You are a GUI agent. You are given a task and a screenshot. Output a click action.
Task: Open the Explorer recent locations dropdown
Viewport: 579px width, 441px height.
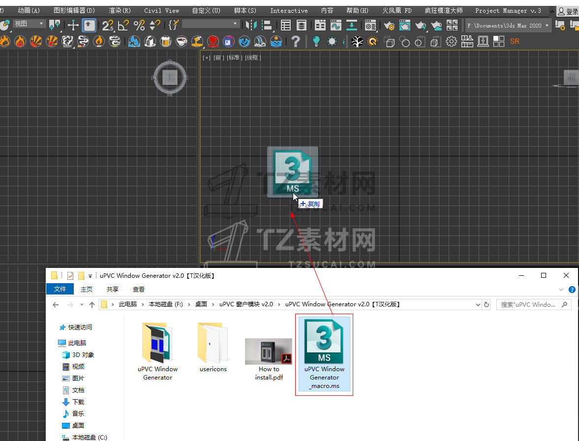tap(82, 305)
